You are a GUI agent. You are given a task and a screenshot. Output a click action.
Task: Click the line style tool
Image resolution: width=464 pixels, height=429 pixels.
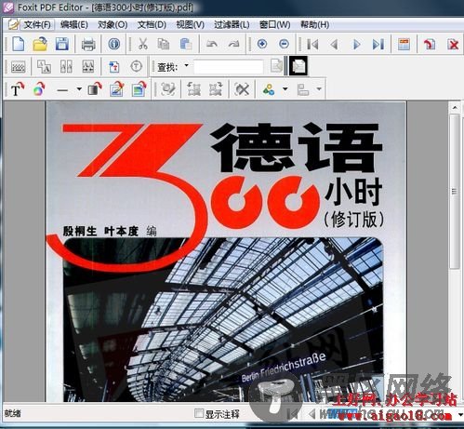[x=62, y=90]
